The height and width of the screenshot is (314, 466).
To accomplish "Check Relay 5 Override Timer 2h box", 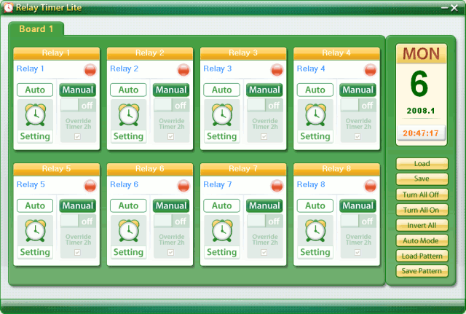I will [77, 253].
